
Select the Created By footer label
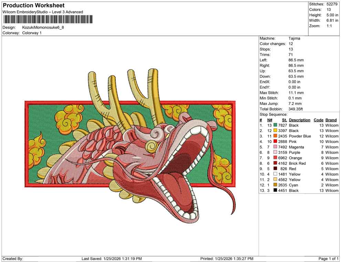(x=13, y=259)
